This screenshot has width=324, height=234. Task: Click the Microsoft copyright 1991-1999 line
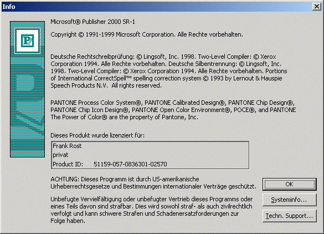tap(147, 34)
